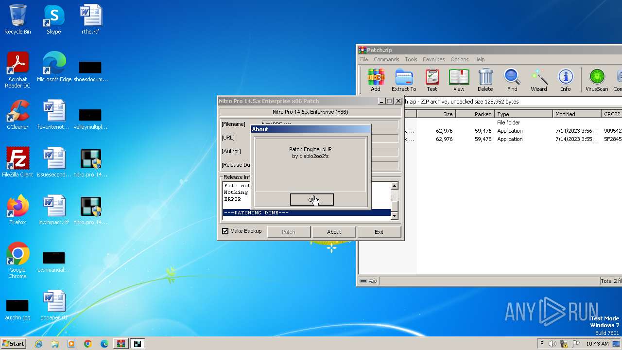
Task: Click the Delete trash icon in WinRAR
Action: tap(485, 80)
